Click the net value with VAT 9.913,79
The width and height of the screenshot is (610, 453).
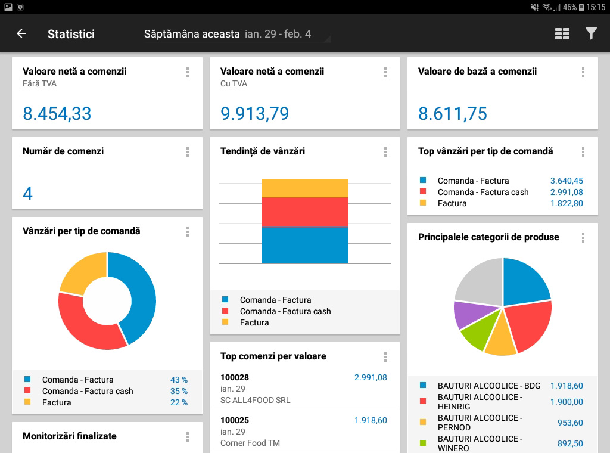click(254, 114)
